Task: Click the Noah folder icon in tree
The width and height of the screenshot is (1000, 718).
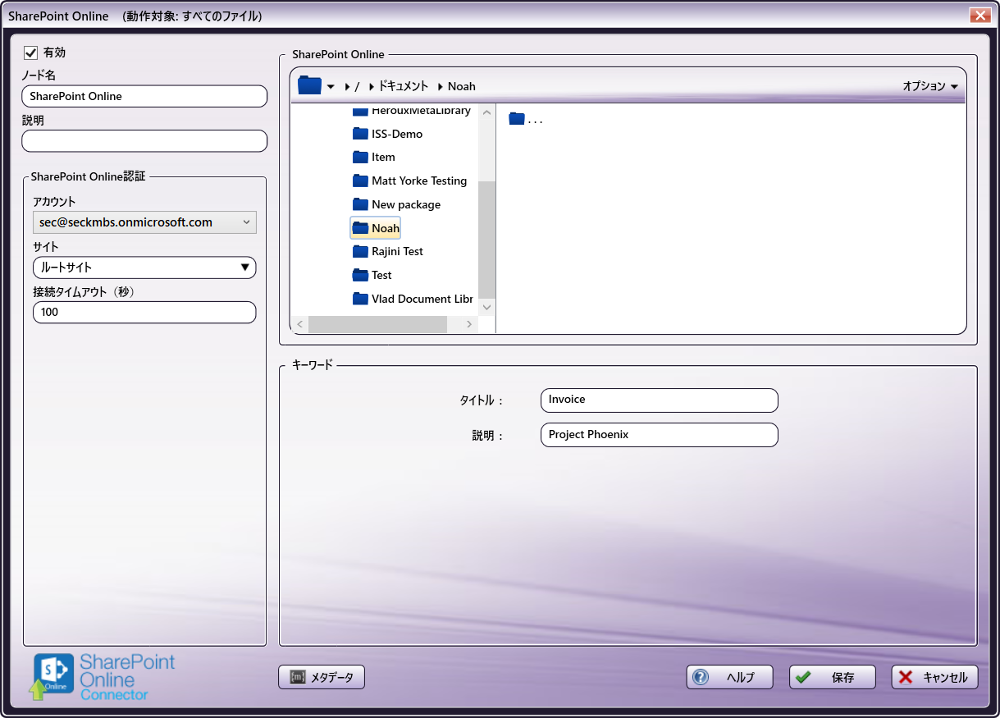Action: pyautogui.click(x=360, y=228)
